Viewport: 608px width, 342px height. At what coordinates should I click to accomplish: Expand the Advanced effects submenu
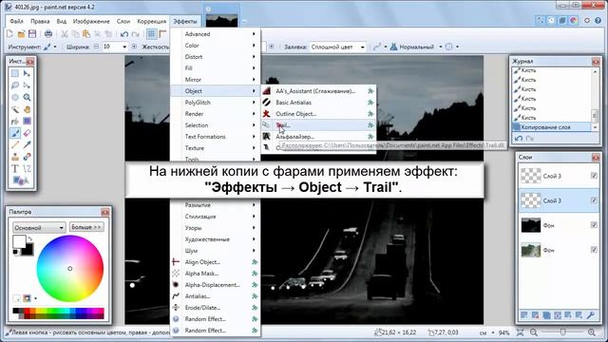click(216, 34)
